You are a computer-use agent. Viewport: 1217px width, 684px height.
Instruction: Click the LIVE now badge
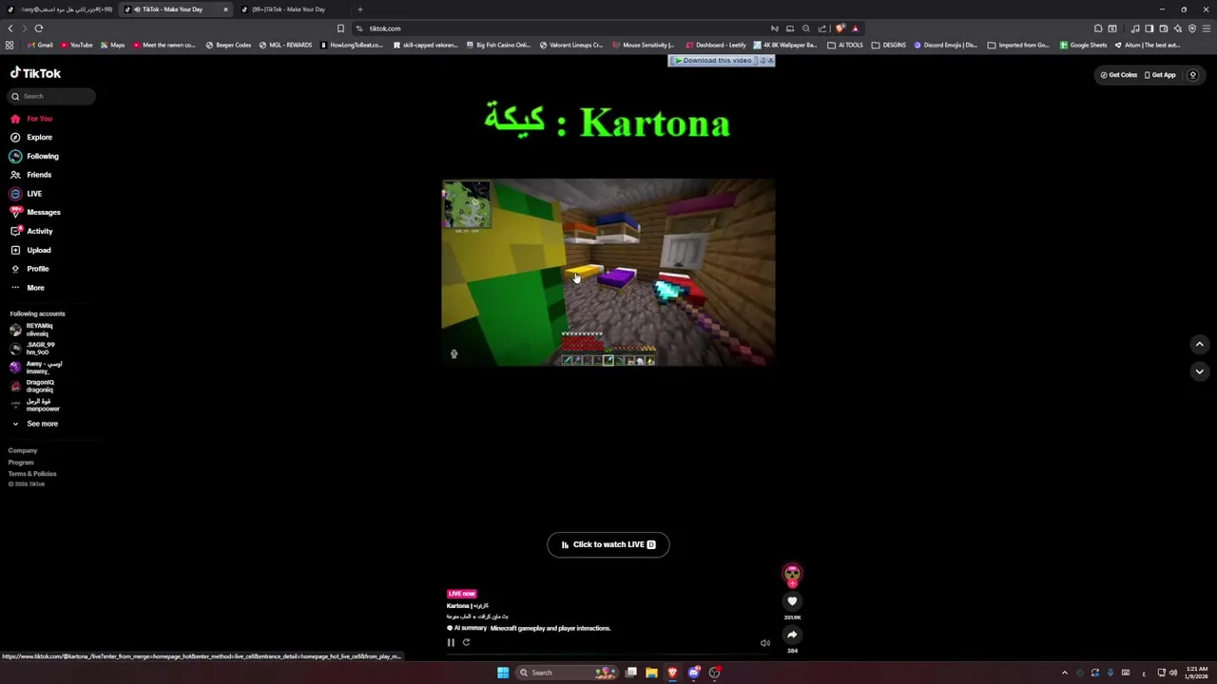[x=461, y=594]
